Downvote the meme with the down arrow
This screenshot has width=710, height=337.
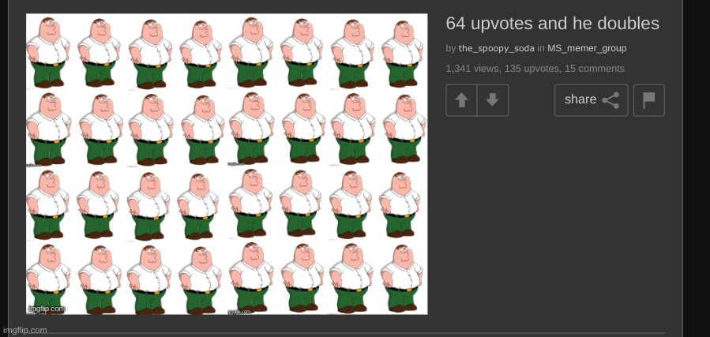click(492, 100)
